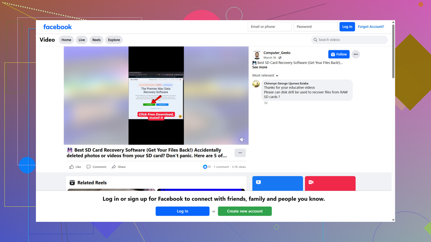This screenshot has width=431, height=242.
Task: Focus the Password field
Action: tap(315, 27)
